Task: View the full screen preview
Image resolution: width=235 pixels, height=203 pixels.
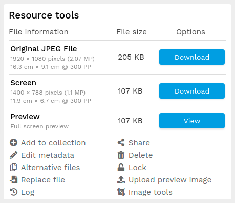Action: click(192, 121)
